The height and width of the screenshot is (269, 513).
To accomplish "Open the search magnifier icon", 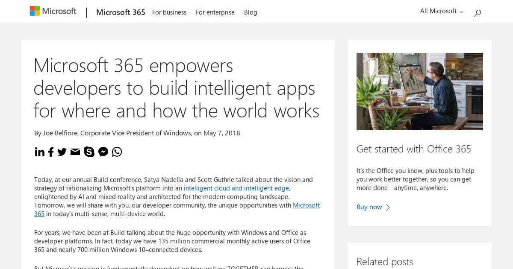I will (x=478, y=13).
